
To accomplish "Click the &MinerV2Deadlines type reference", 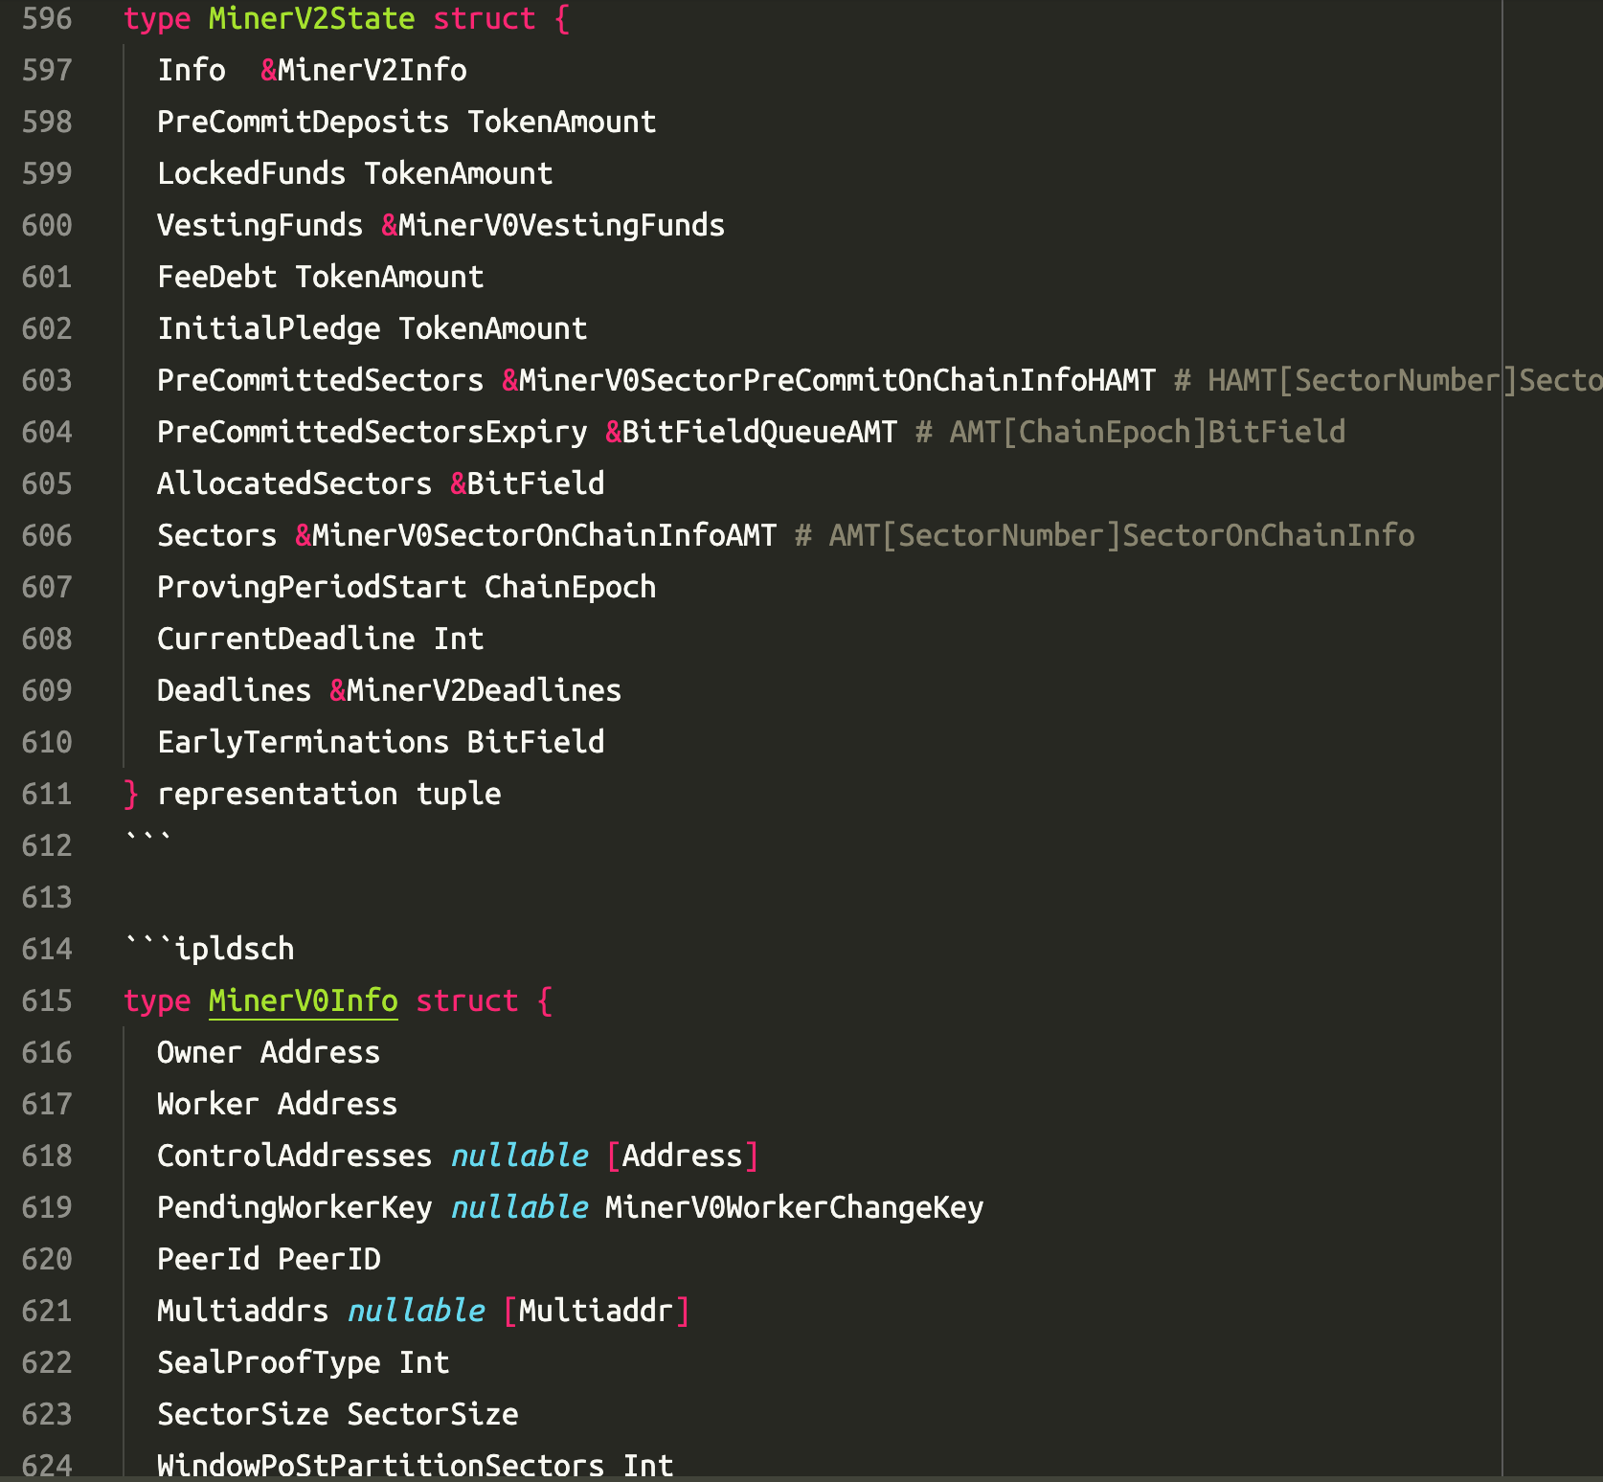I will [476, 690].
